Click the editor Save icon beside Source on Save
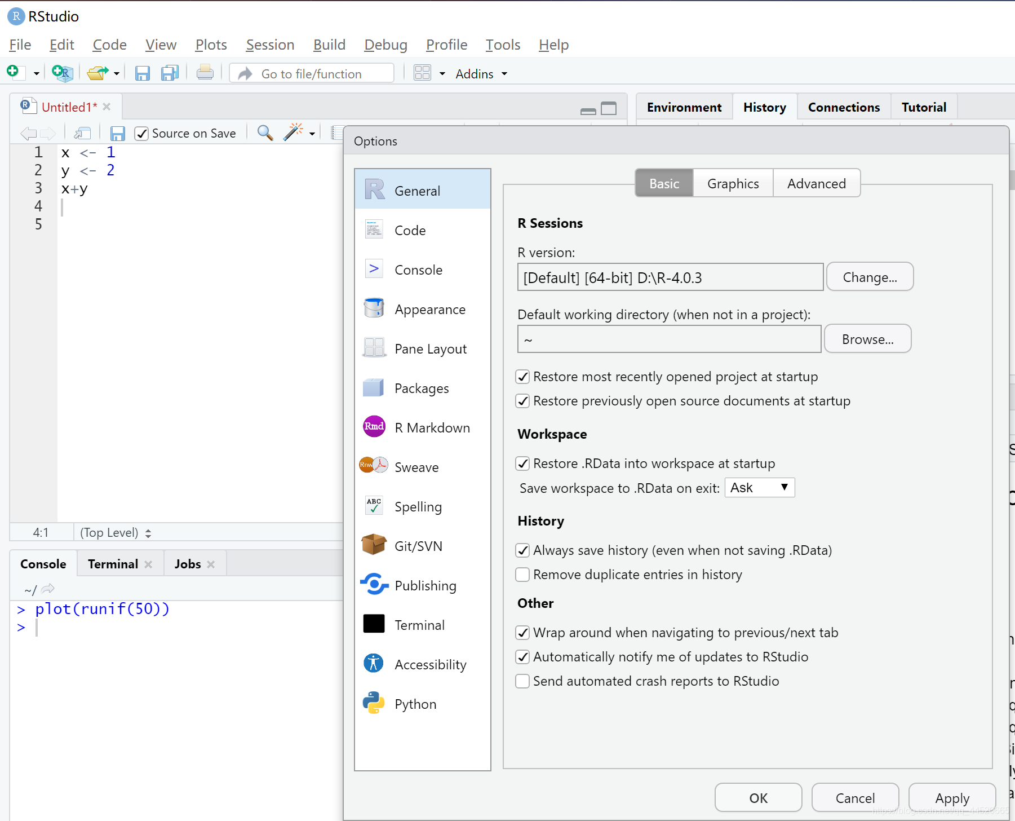 point(117,133)
